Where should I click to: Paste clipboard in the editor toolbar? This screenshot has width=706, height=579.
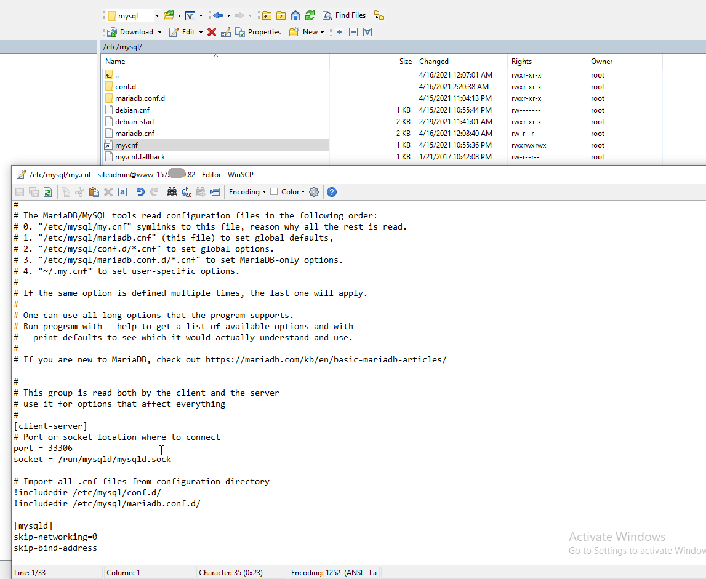[94, 192]
